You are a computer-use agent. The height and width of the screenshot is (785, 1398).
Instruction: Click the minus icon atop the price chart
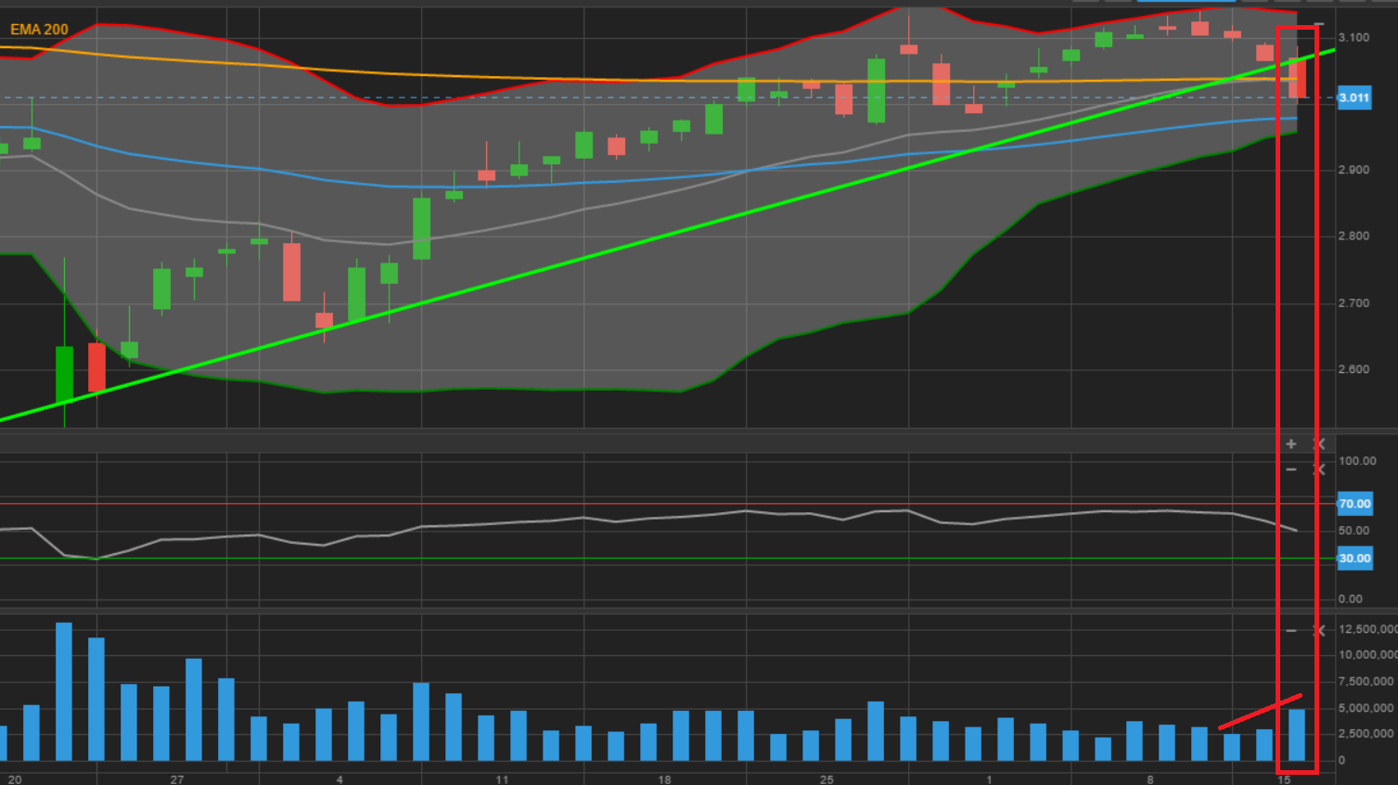[x=1319, y=25]
